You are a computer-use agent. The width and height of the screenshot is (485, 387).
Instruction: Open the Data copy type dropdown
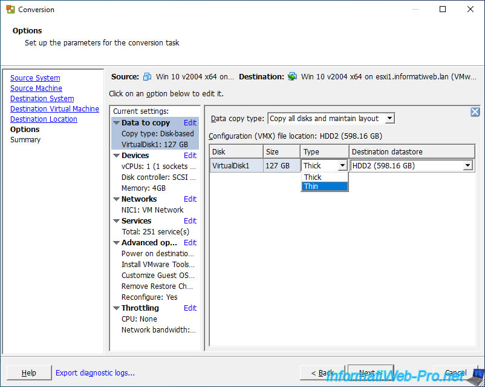pos(389,119)
